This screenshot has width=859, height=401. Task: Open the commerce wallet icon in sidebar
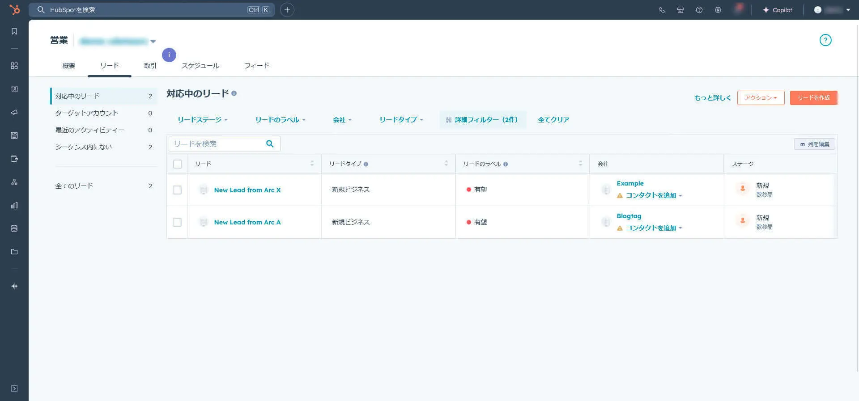(14, 159)
